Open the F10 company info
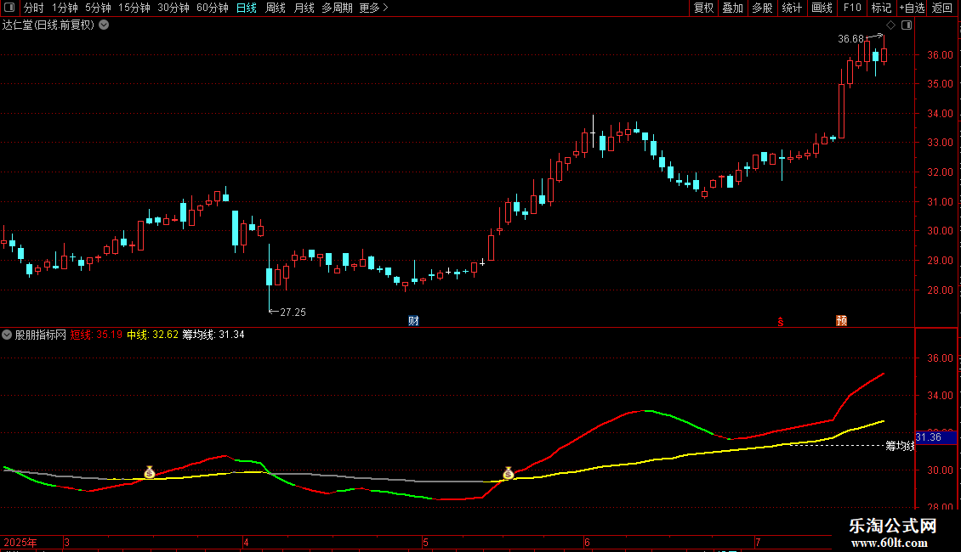 click(x=852, y=8)
